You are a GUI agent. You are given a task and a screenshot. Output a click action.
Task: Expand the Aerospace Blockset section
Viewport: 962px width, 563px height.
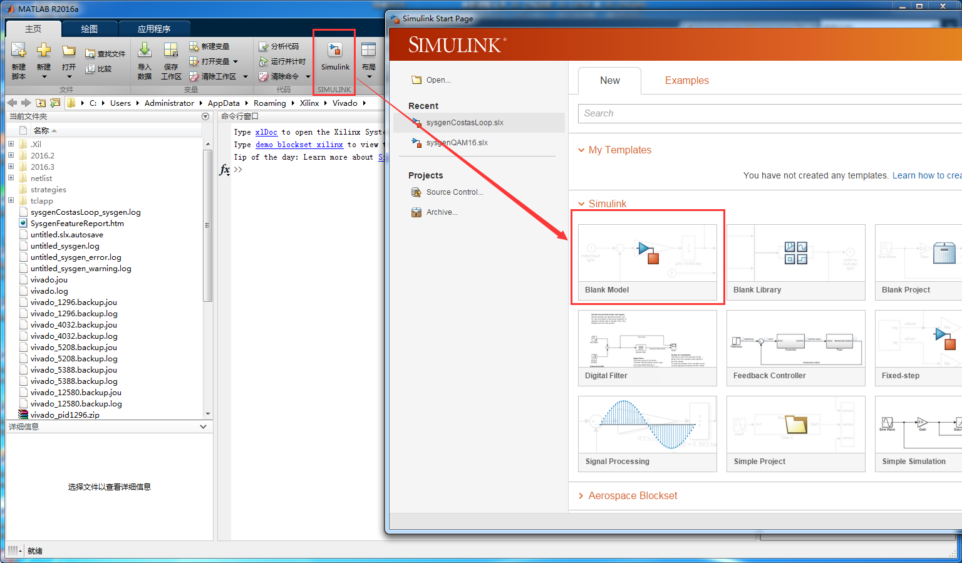click(x=581, y=496)
